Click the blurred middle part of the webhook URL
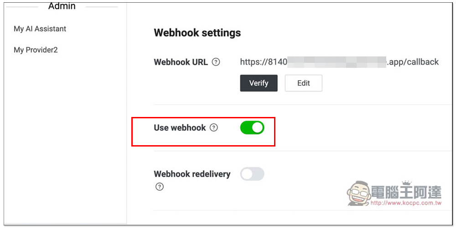 tap(337, 62)
